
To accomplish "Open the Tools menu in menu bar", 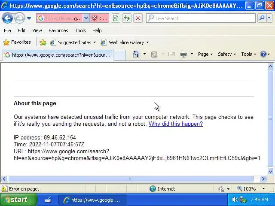I will click(80, 30).
